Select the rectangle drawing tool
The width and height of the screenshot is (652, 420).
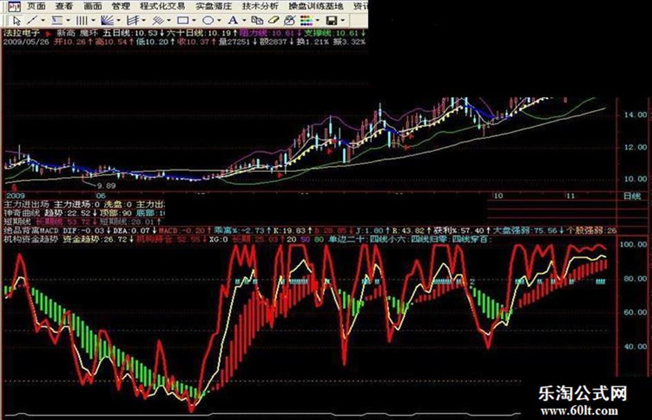point(183,20)
